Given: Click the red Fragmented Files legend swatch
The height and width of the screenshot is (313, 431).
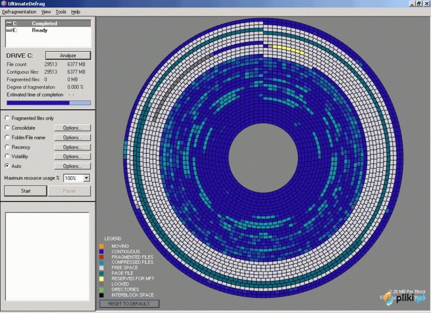Looking at the screenshot, I should click(101, 257).
